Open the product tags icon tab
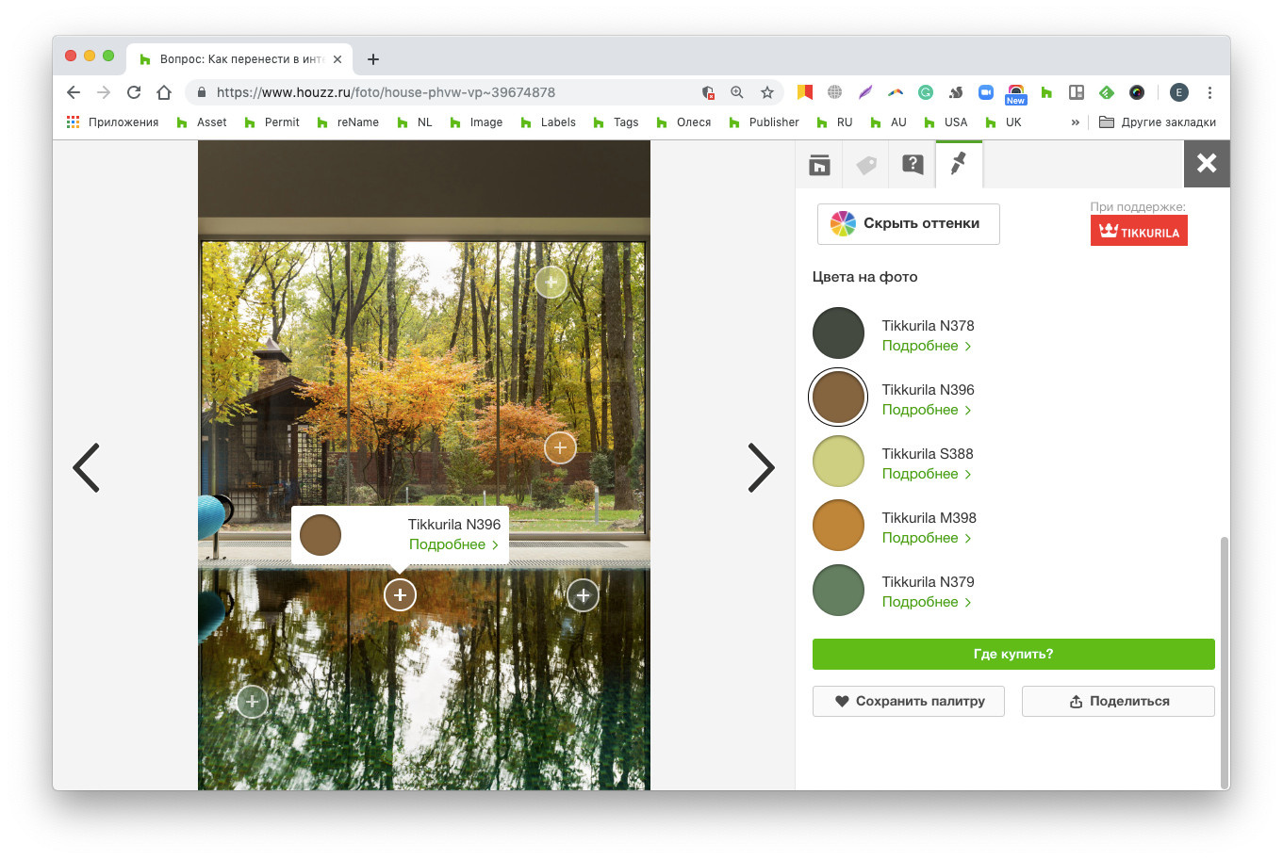Screen dimensions: 1283x860 point(865,165)
